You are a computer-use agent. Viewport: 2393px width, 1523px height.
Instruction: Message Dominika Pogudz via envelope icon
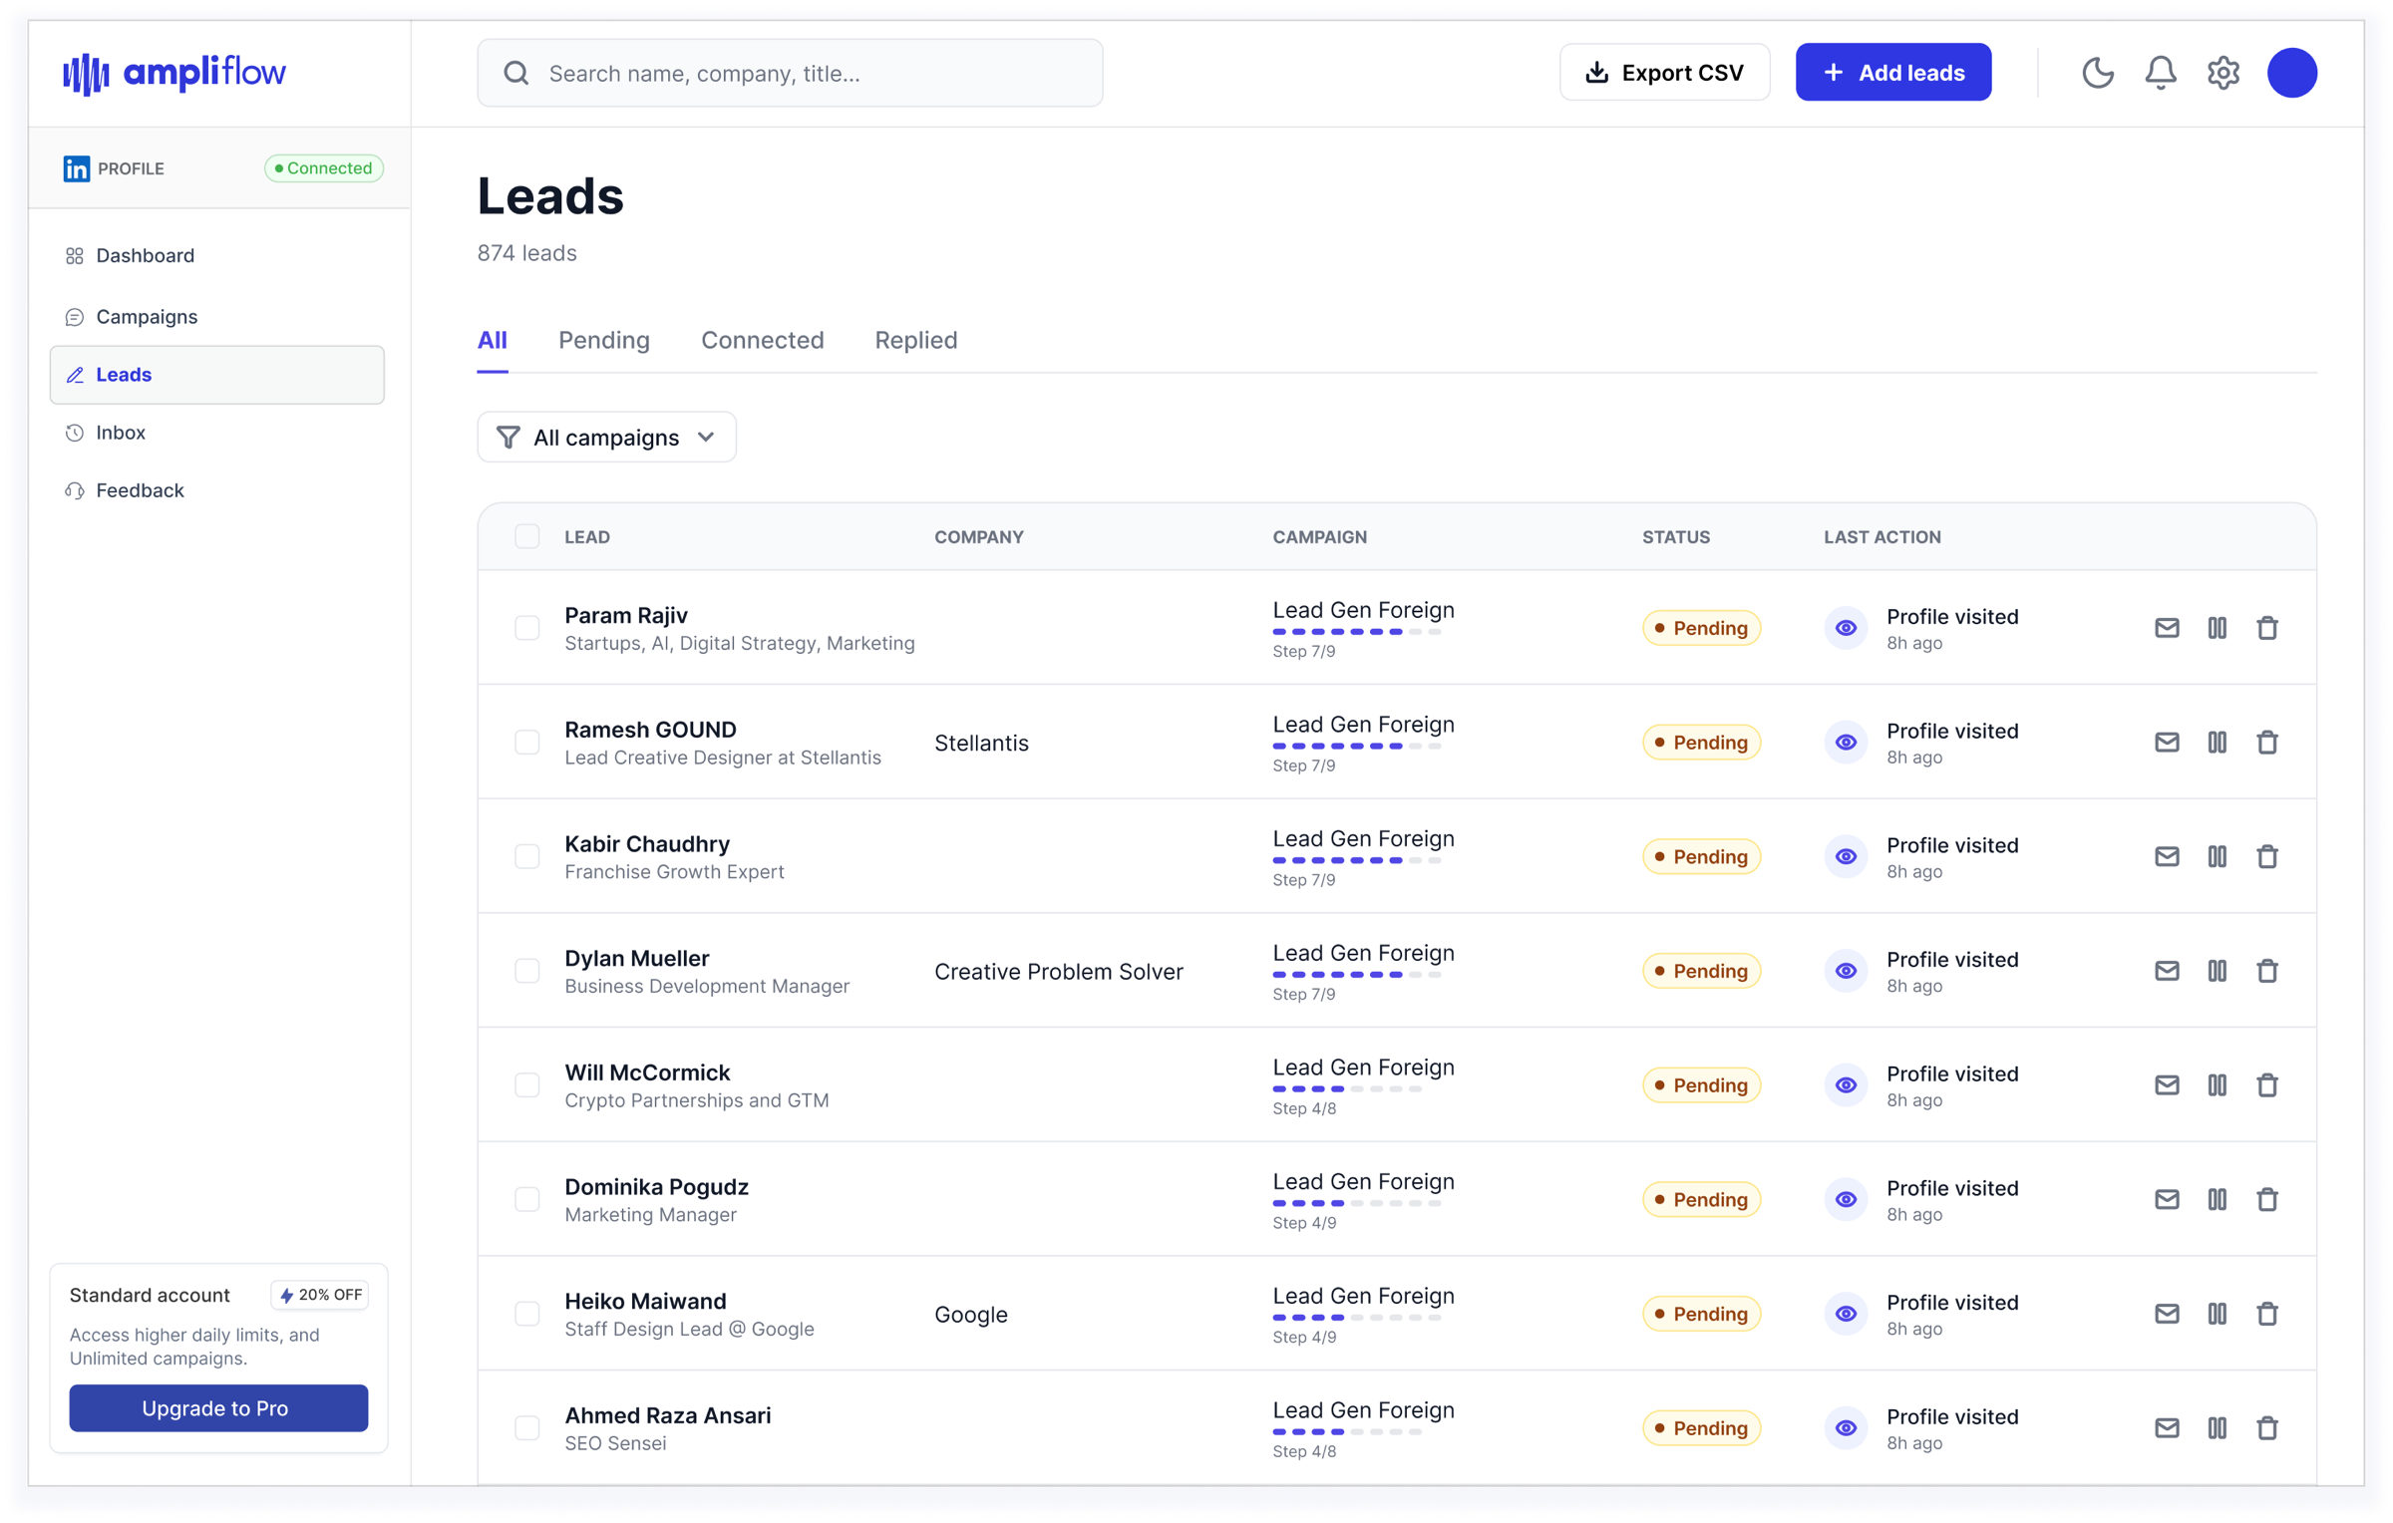point(2167,1200)
